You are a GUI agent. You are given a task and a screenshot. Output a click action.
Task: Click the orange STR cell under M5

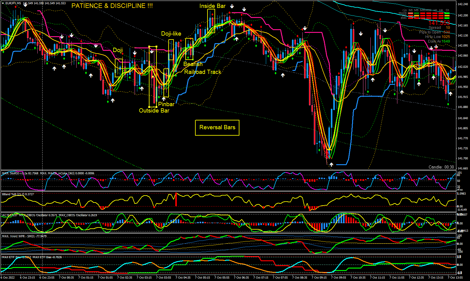(417, 16)
